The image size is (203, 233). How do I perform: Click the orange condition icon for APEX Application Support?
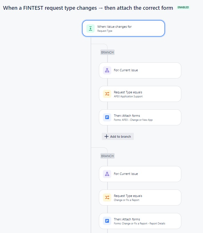(x=107, y=94)
